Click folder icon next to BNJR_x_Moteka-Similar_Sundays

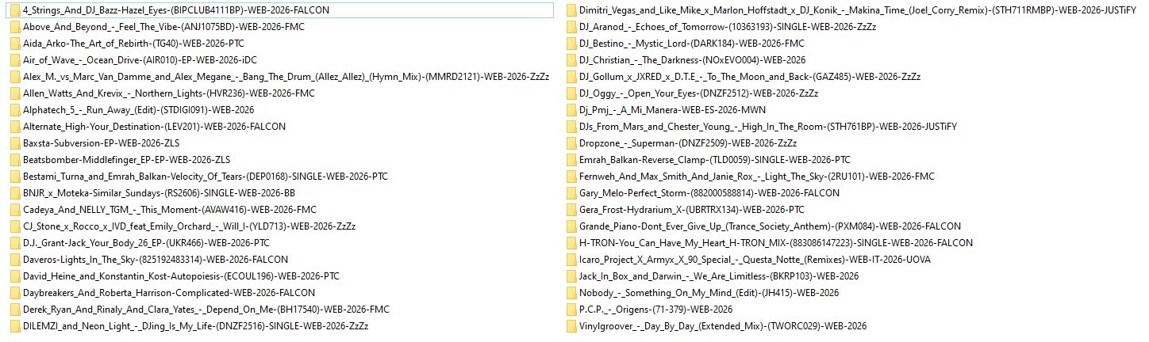pyautogui.click(x=16, y=193)
